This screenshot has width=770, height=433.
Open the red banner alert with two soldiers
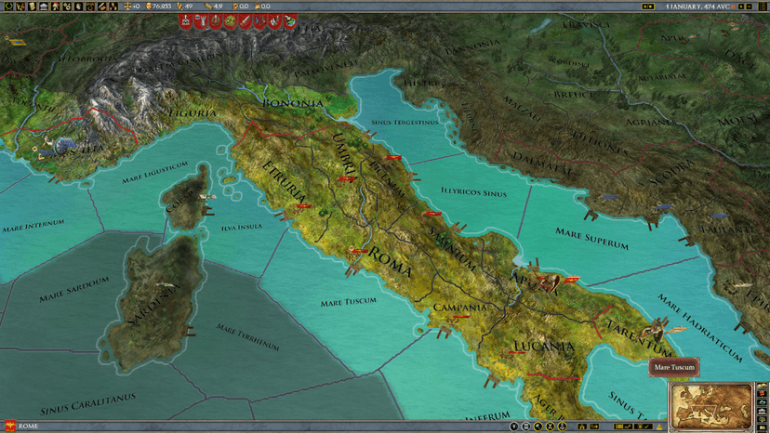[x=260, y=20]
